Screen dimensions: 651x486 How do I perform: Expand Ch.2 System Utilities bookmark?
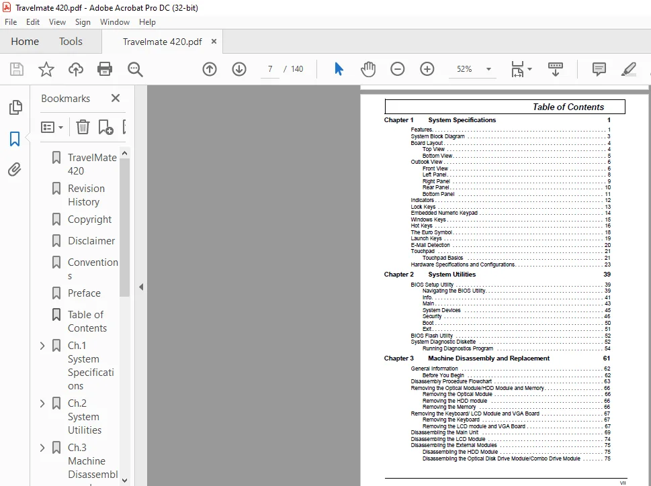tap(42, 403)
